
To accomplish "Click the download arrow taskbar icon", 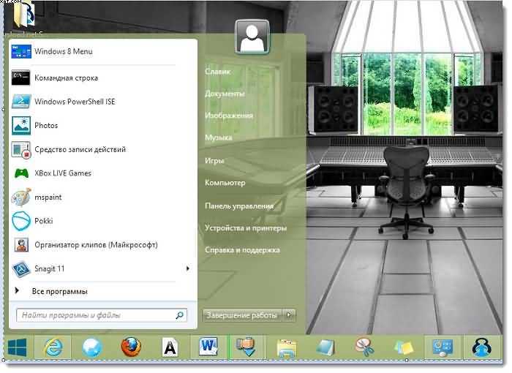I will 246,347.
